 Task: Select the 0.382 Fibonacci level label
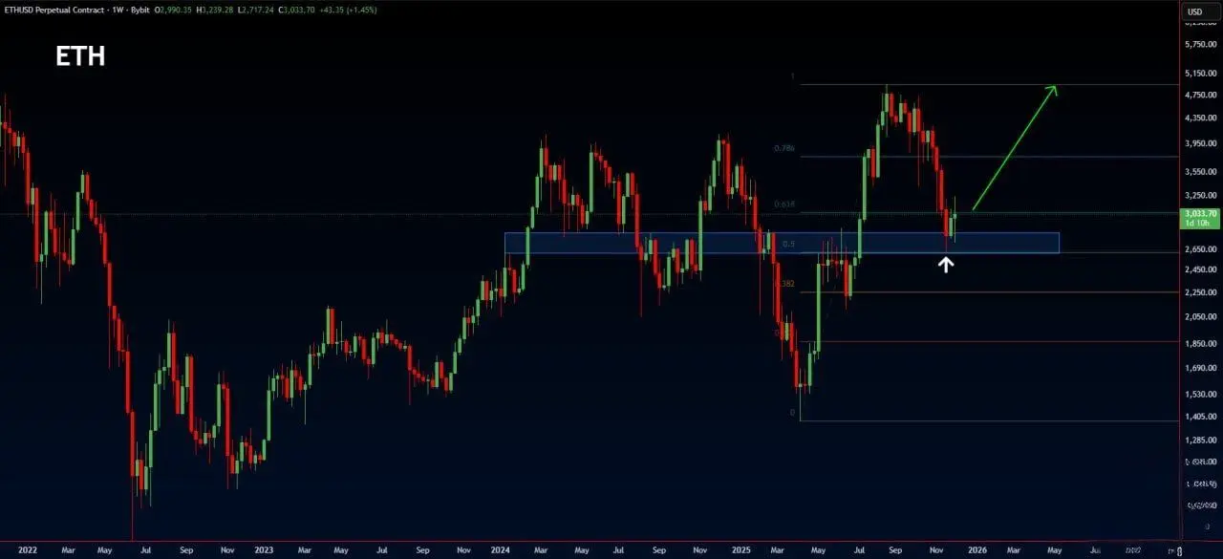click(x=784, y=284)
